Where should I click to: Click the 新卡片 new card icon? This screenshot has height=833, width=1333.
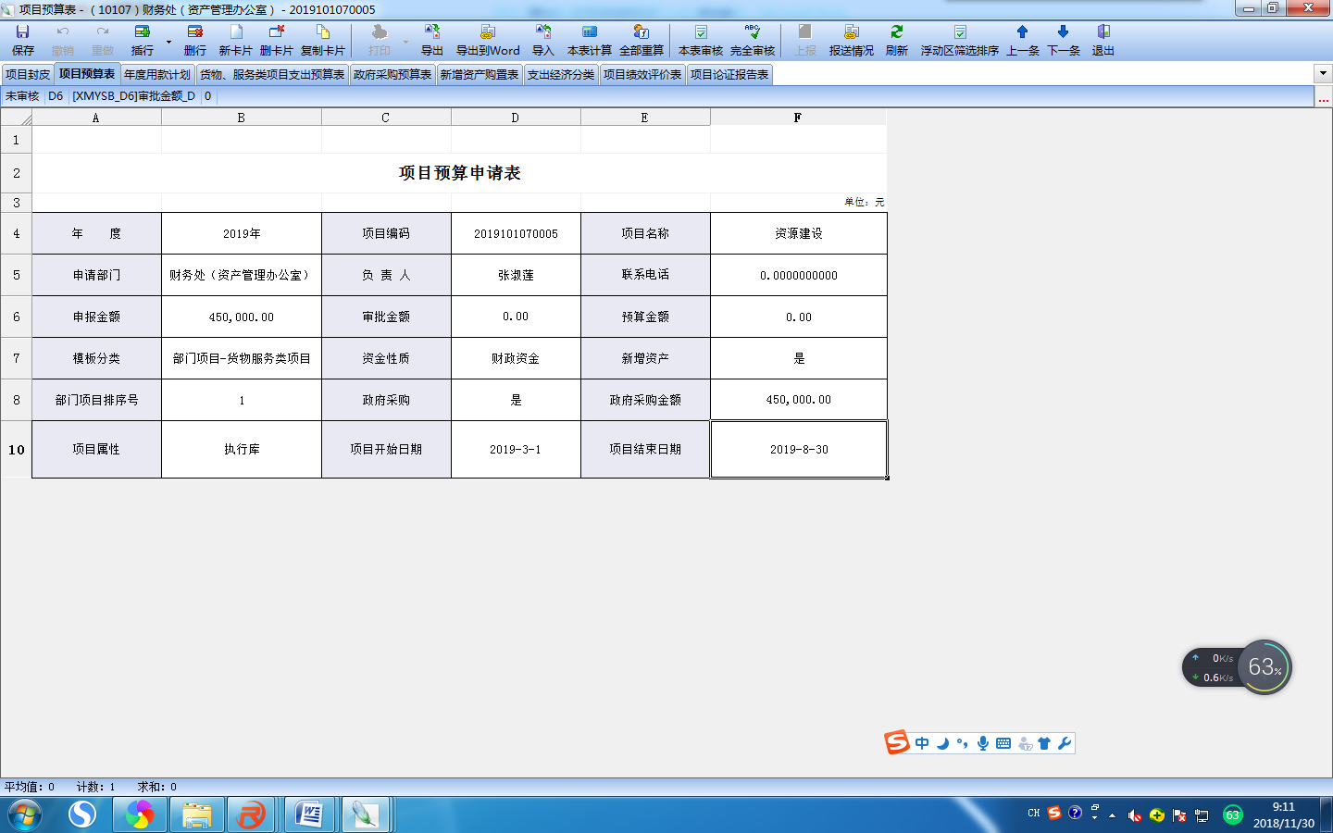pos(235,40)
